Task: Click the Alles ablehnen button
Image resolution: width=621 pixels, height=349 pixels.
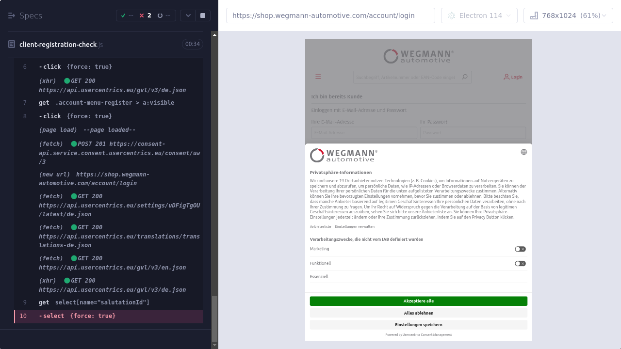Action: pyautogui.click(x=418, y=313)
